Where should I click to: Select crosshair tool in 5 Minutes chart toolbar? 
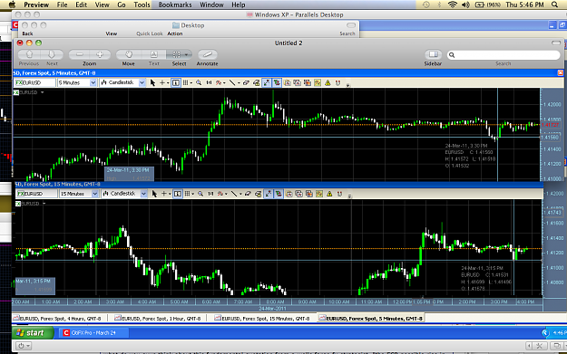162,82
